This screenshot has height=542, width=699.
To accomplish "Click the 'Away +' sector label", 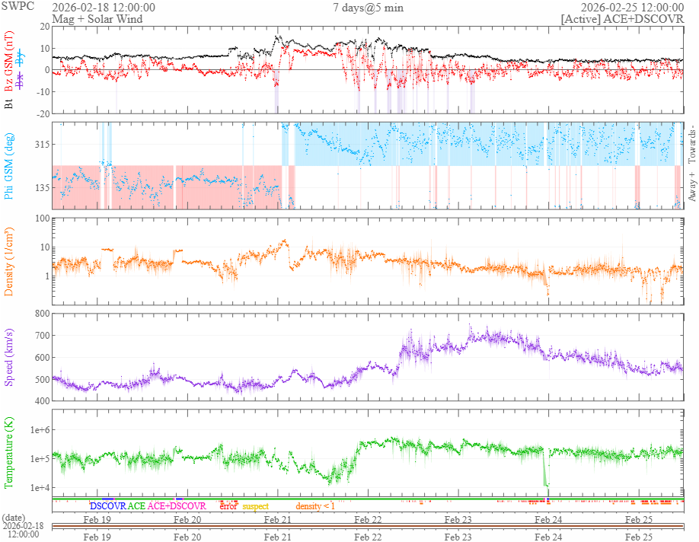I will tap(692, 186).
